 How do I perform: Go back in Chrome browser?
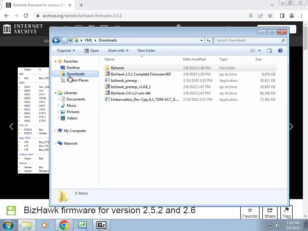pos(7,16)
